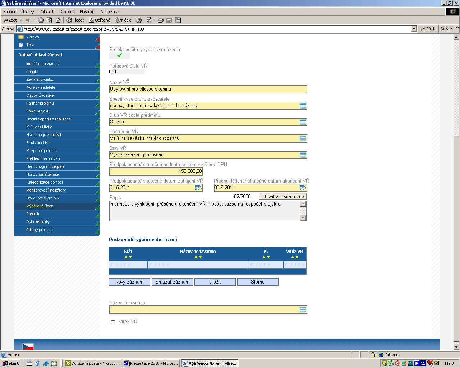
Task: Open the Oblíbené menu in menu bar
Action: tap(67, 11)
